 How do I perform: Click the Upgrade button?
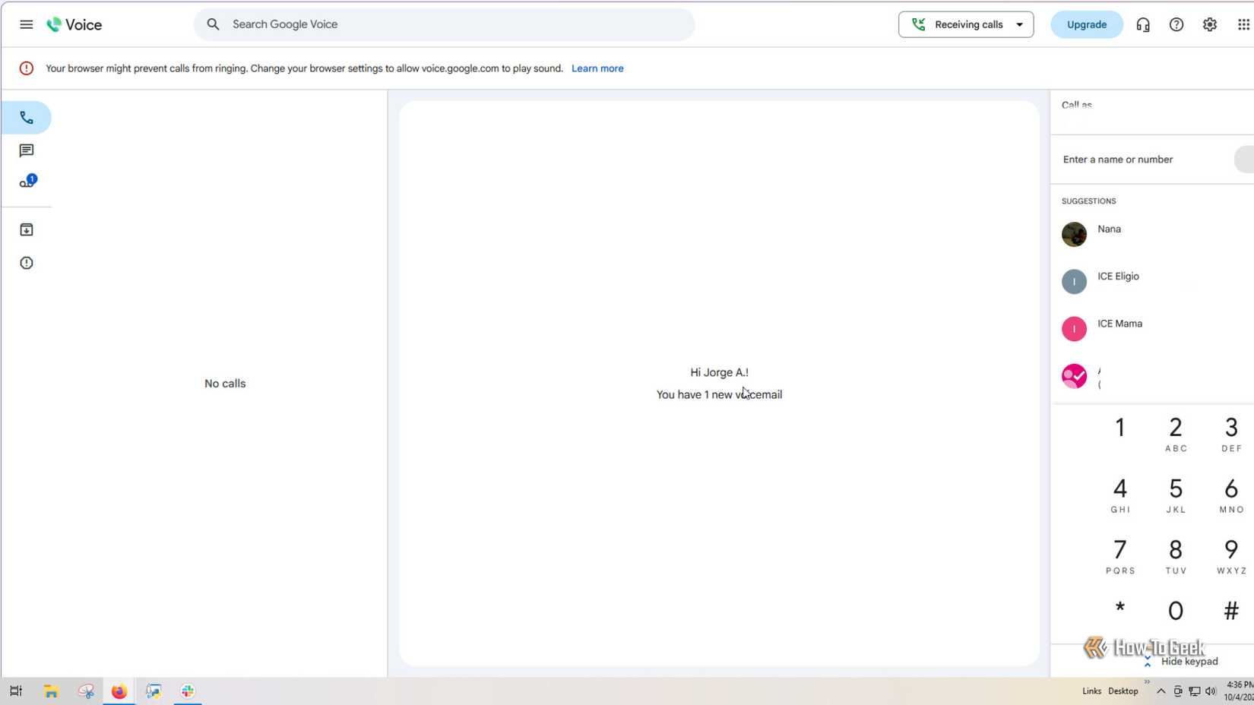coord(1087,24)
